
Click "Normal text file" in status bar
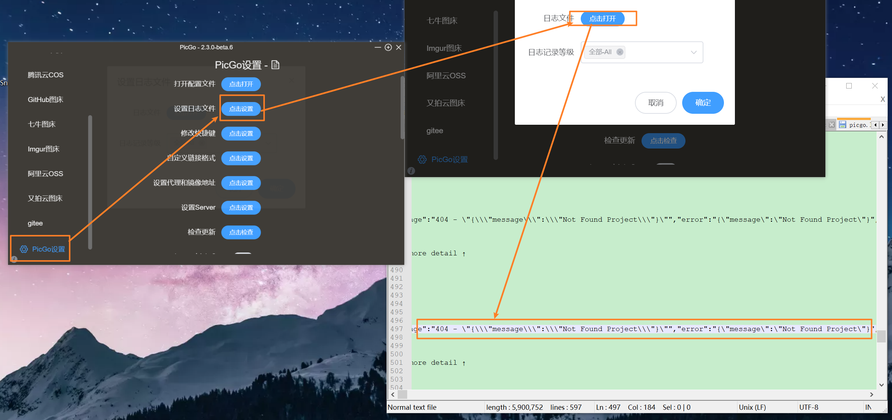(412, 407)
